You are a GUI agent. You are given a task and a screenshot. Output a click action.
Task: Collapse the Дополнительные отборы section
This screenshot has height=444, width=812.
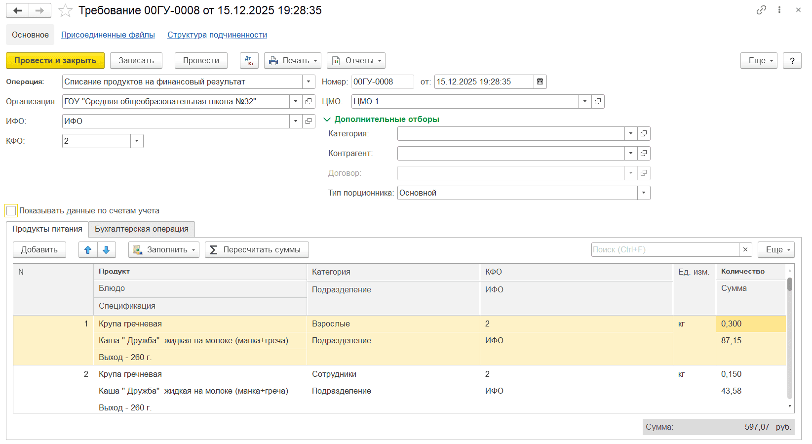click(x=327, y=120)
